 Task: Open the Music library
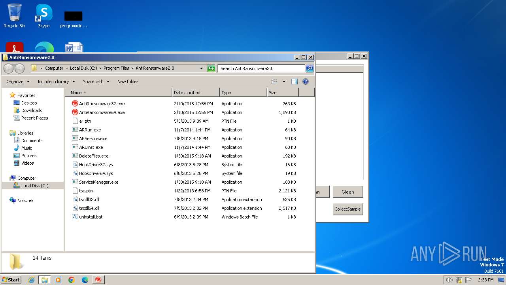click(x=26, y=148)
